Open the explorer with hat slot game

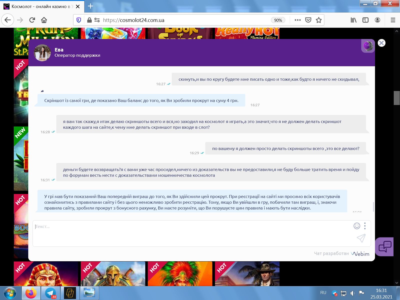(247, 274)
